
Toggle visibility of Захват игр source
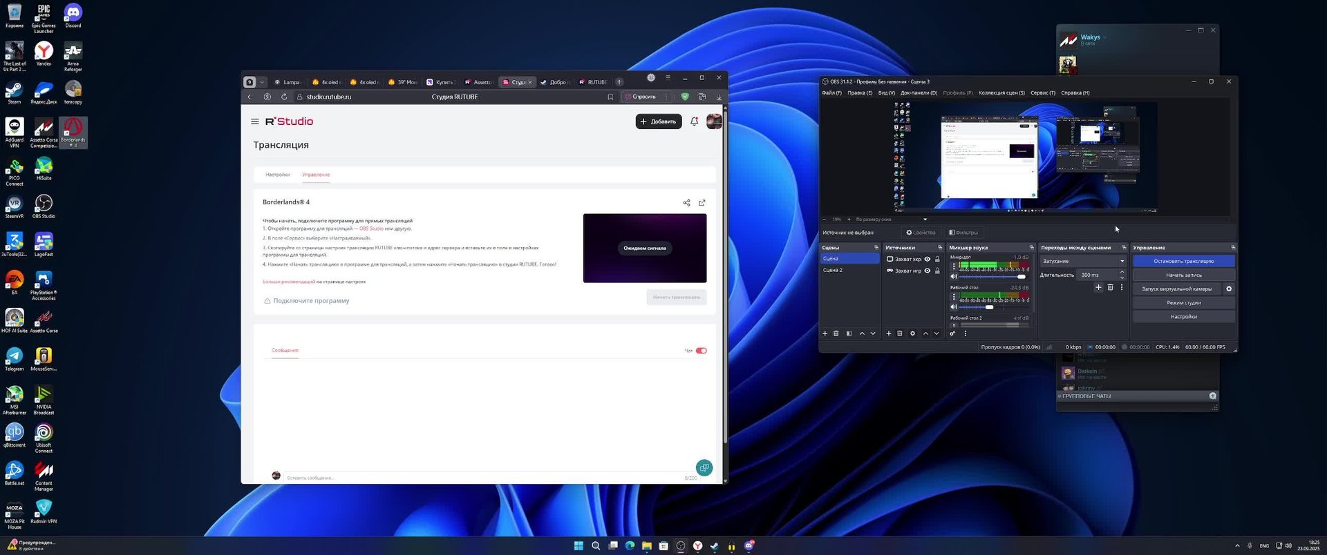[x=928, y=271]
